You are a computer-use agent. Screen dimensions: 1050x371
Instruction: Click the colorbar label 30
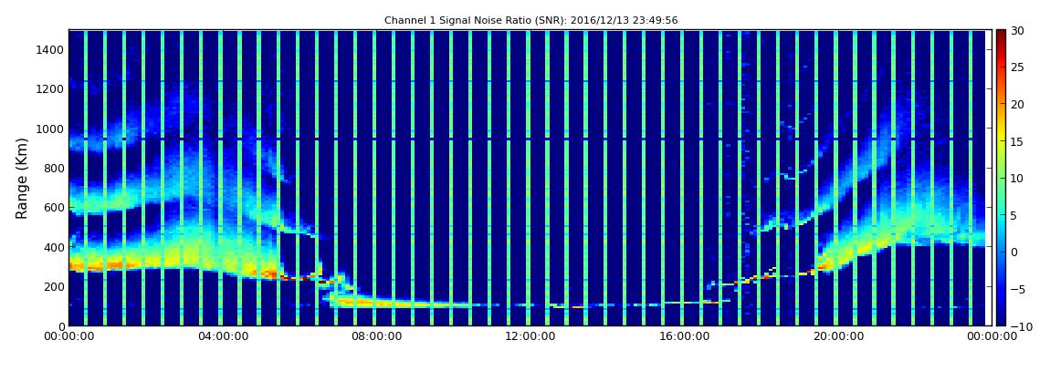[x=1018, y=30]
